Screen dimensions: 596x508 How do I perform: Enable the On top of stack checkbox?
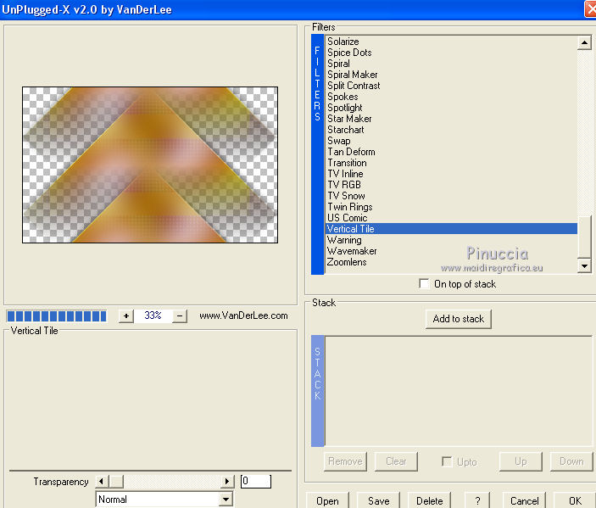click(424, 283)
